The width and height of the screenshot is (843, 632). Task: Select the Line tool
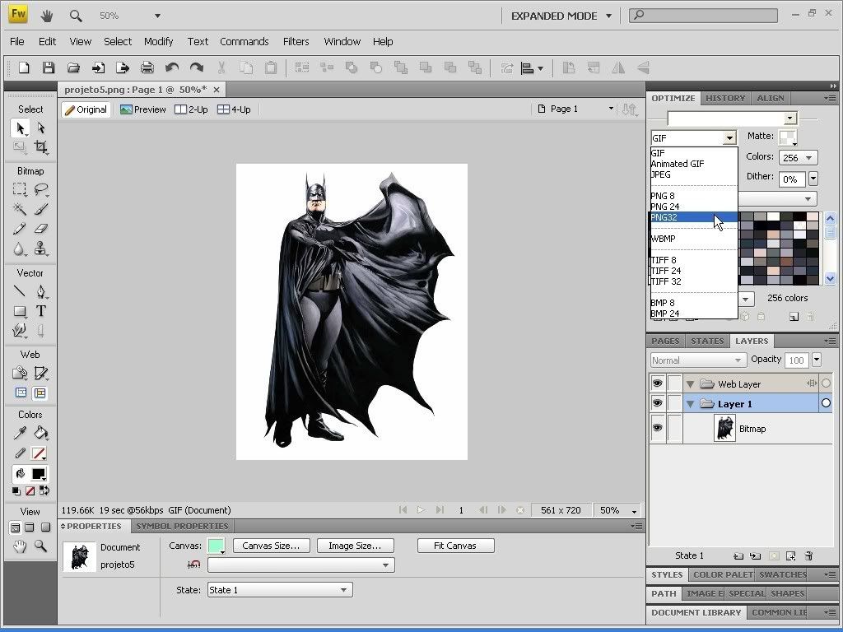[x=20, y=291]
